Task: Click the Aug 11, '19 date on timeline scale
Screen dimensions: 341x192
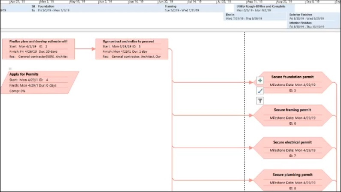Action: tap(256, 2)
